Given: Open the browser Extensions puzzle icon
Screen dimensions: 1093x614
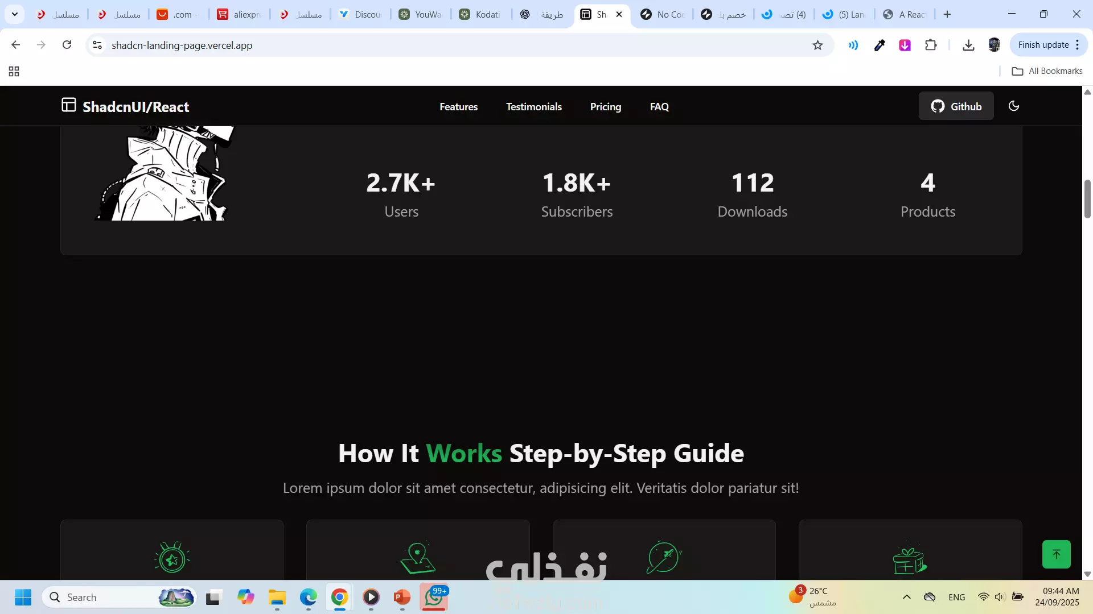Looking at the screenshot, I should (931, 45).
